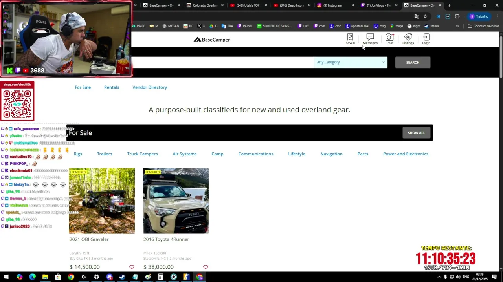The width and height of the screenshot is (503, 282).
Task: Open the browser extensions puzzle icon
Action: pyautogui.click(x=457, y=16)
